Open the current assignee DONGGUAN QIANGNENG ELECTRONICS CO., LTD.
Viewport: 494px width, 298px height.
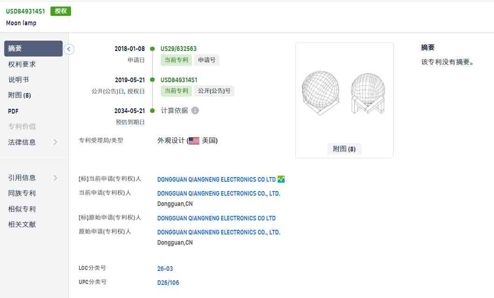[x=219, y=193]
